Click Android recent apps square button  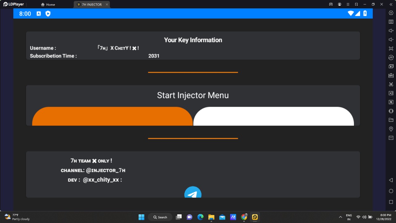pyautogui.click(x=391, y=202)
